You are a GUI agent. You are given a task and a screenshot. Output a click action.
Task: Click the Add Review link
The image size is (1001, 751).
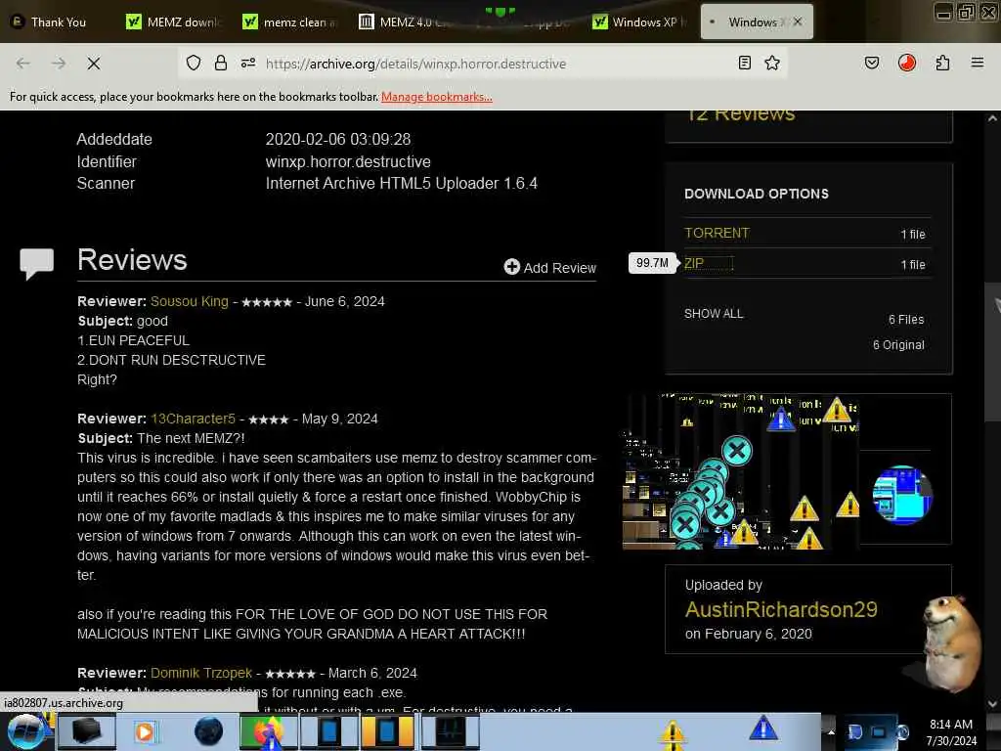tap(559, 268)
